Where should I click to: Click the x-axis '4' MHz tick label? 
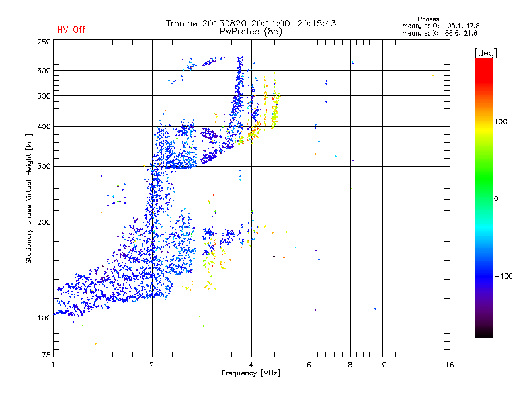pyautogui.click(x=251, y=365)
